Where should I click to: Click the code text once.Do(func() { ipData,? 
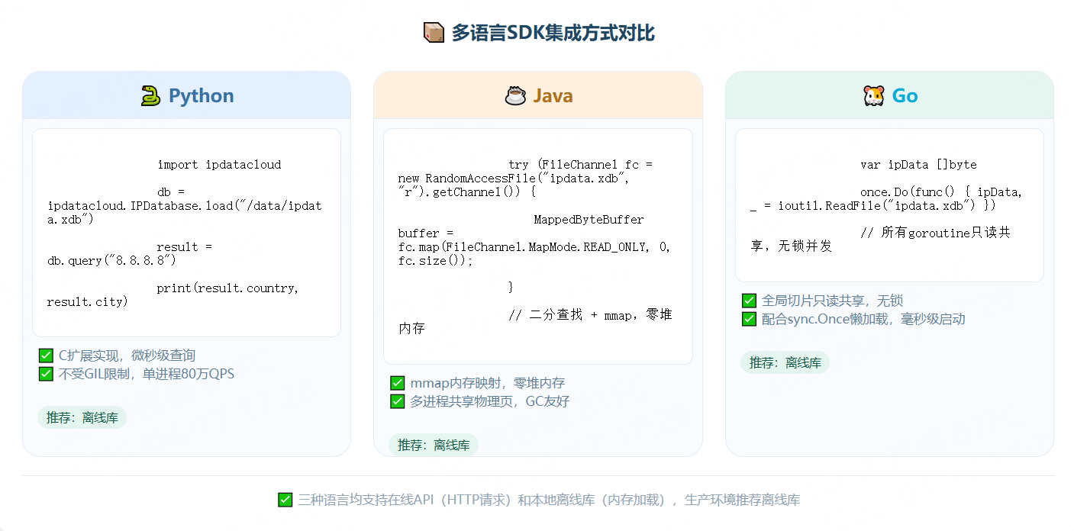[x=941, y=192]
